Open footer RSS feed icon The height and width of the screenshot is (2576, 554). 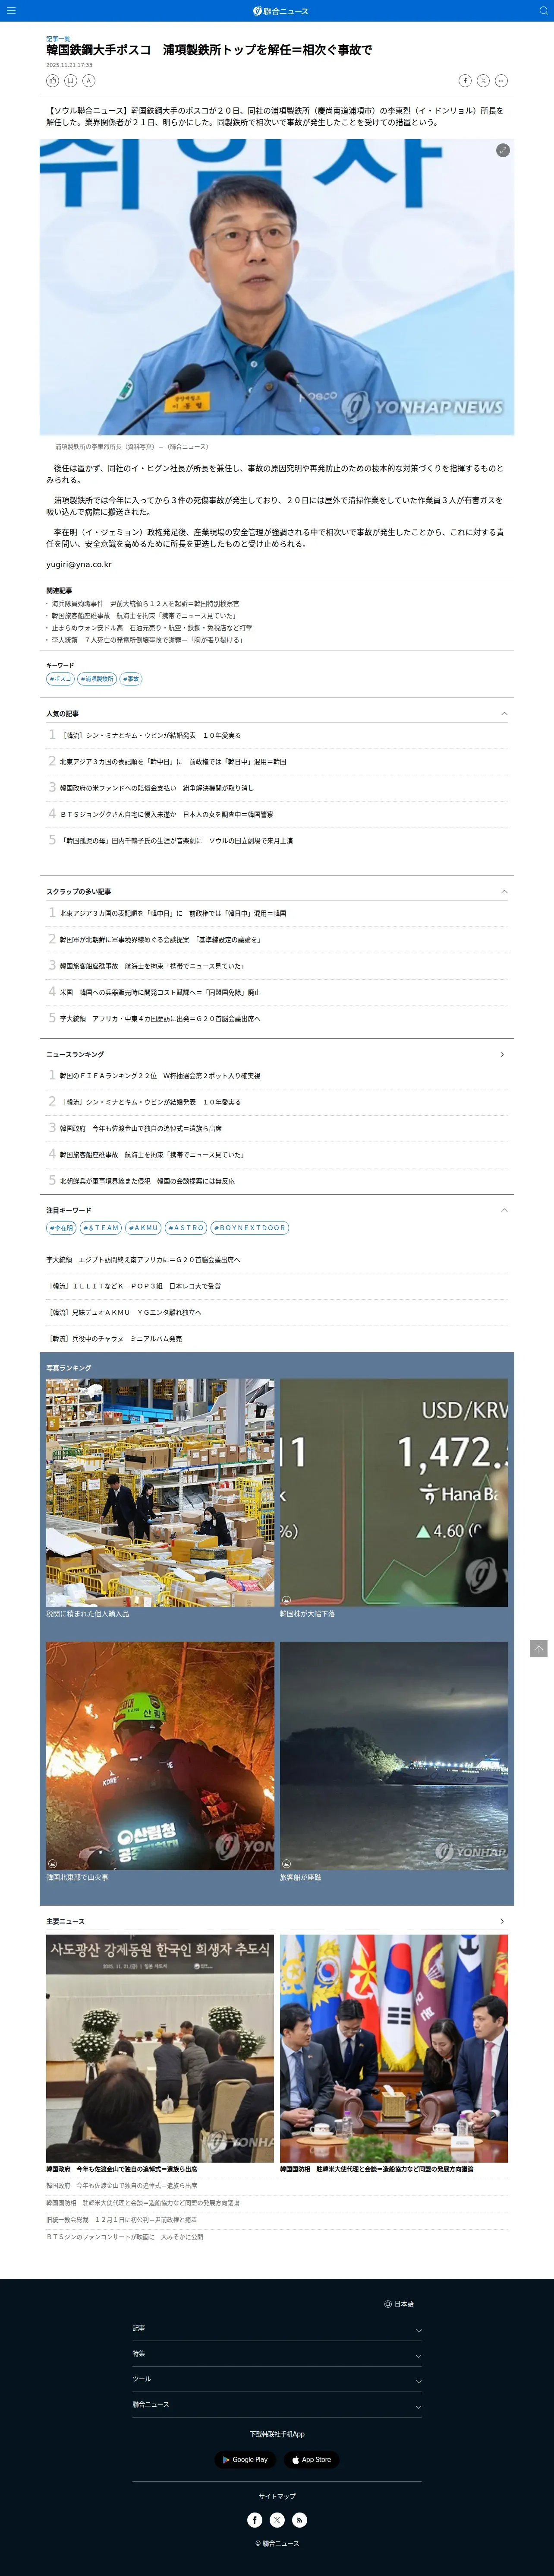299,2520
